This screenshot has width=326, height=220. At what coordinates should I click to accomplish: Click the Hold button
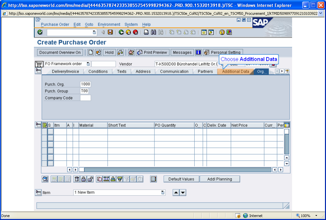point(109,52)
